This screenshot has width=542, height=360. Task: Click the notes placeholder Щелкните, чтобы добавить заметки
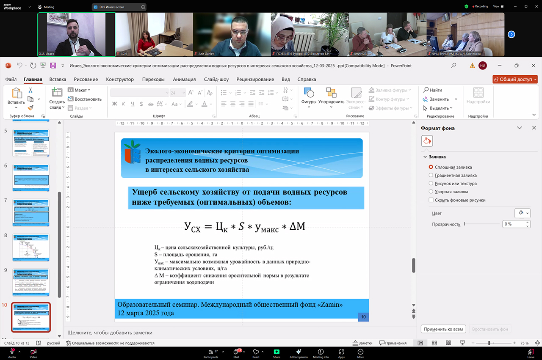[110, 333]
